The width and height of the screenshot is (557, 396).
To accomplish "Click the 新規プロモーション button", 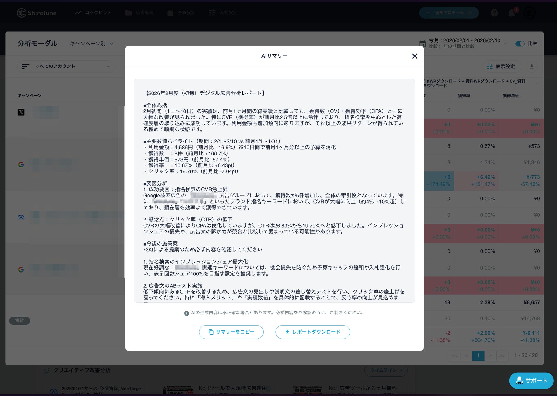I will (449, 13).
